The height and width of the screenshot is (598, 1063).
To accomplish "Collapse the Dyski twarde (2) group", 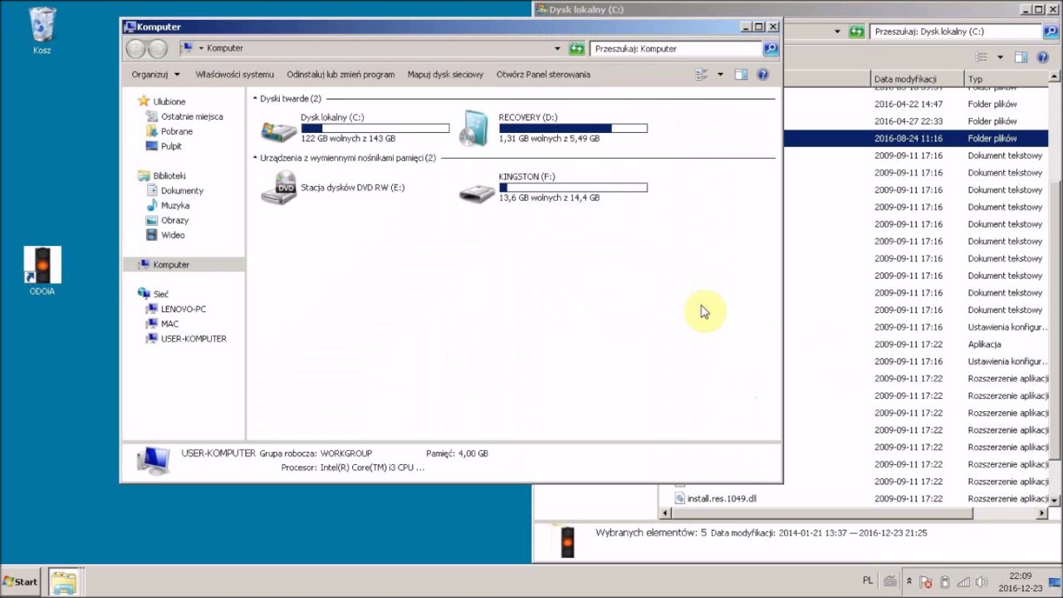I will [255, 99].
